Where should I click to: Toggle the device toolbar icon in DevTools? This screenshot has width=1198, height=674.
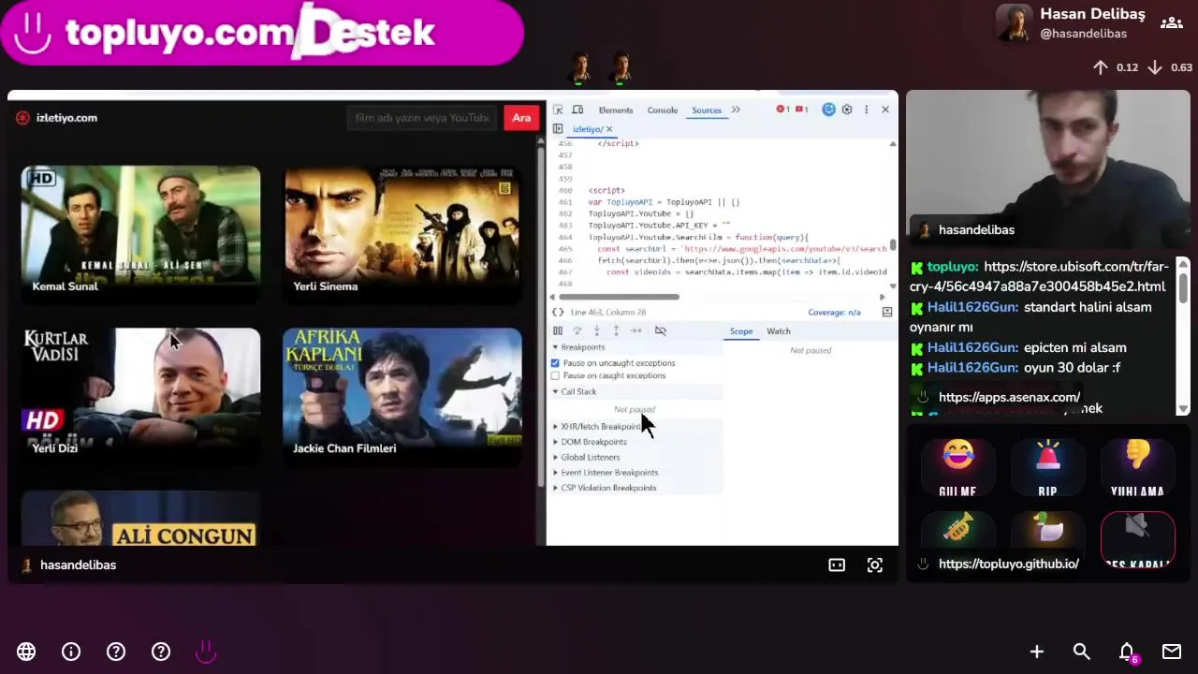577,110
